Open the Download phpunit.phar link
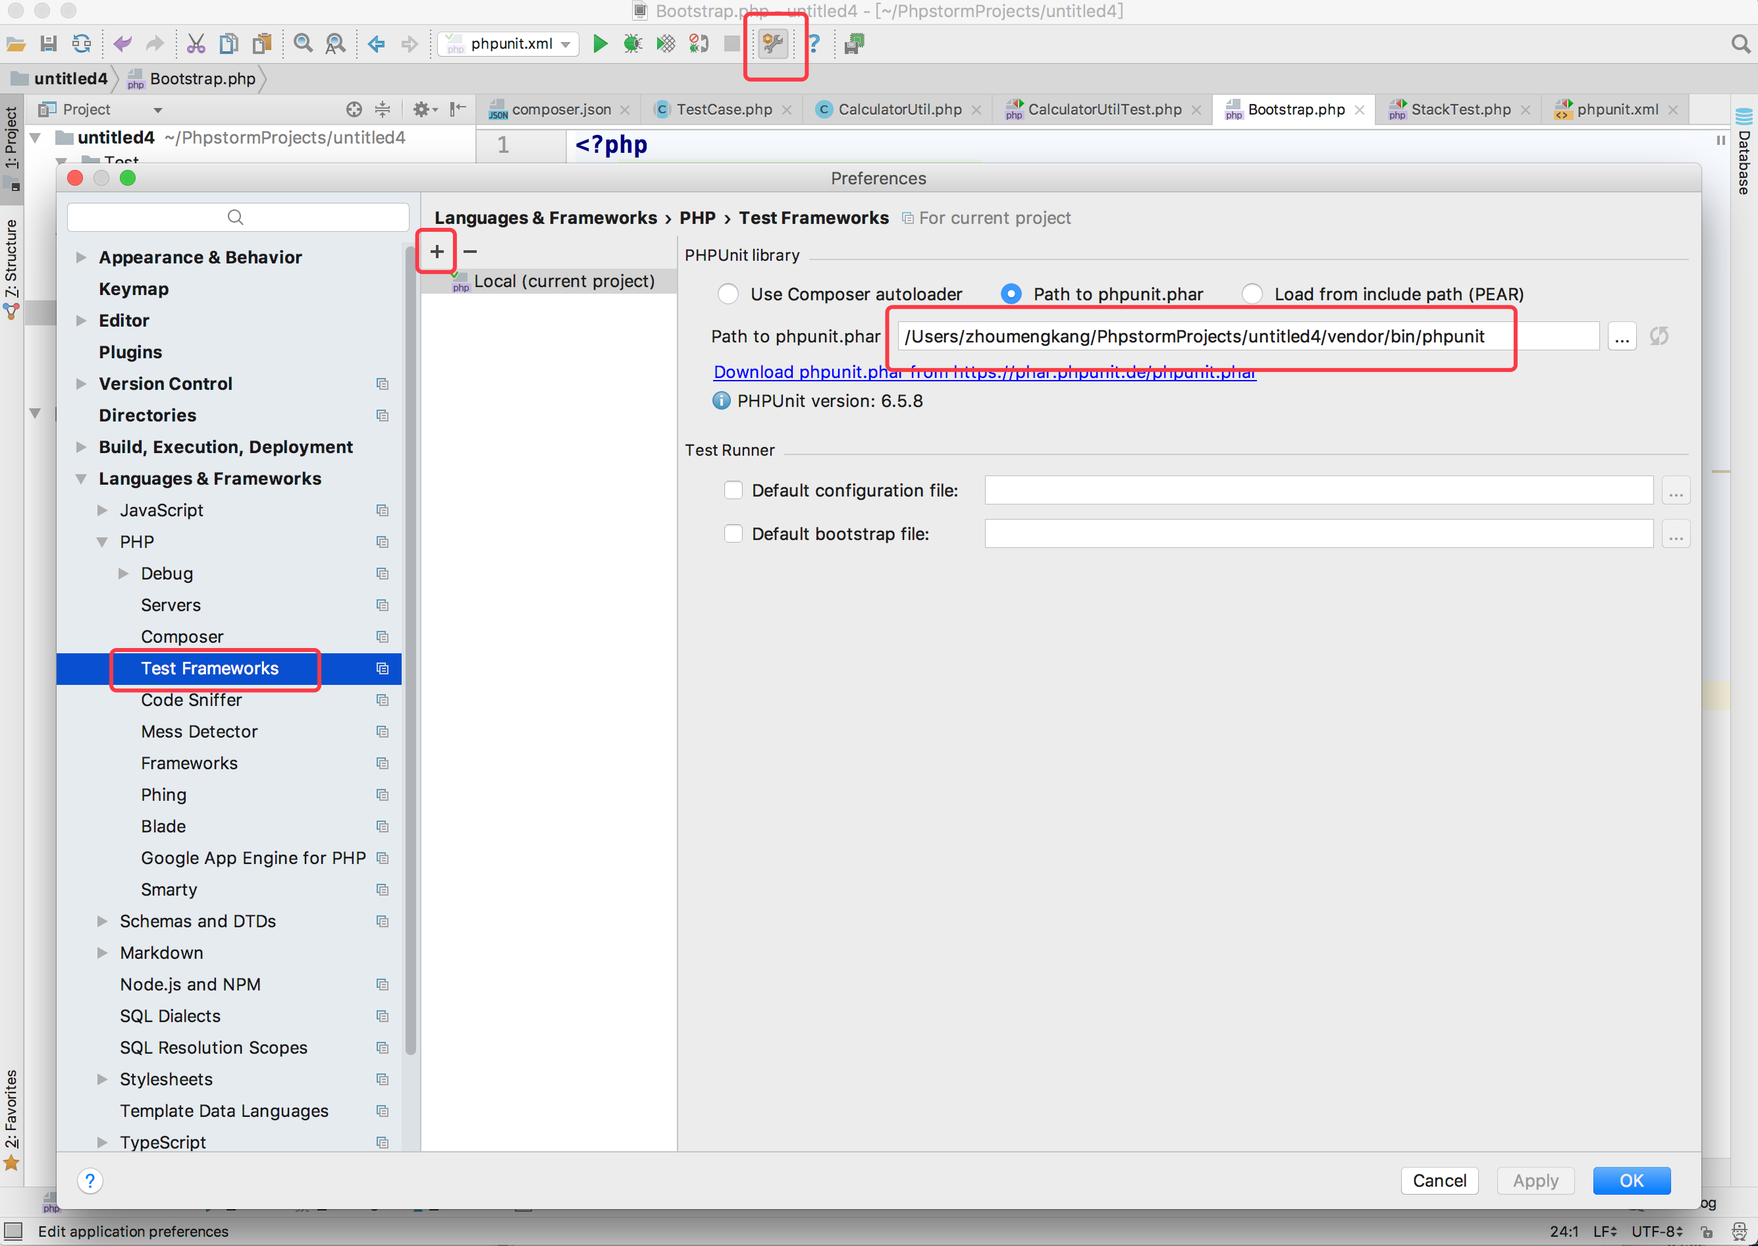 pos(984,372)
